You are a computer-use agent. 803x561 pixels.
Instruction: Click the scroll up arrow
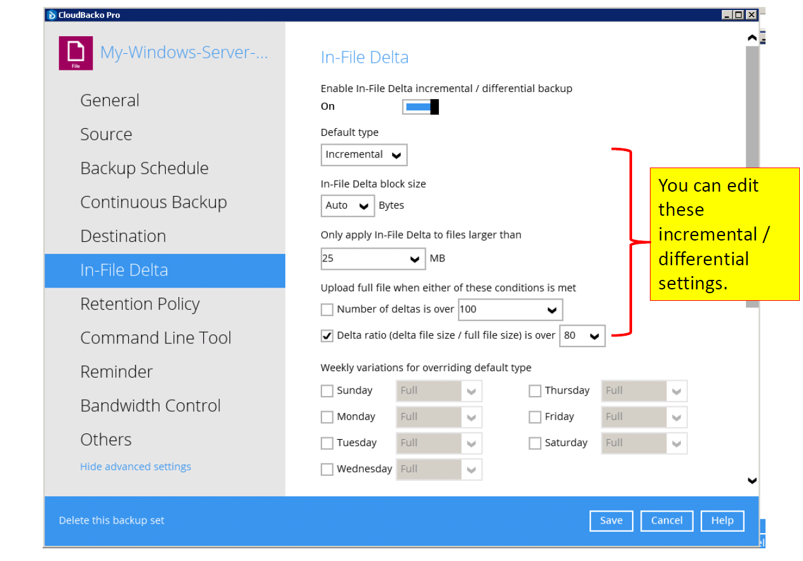[x=752, y=38]
